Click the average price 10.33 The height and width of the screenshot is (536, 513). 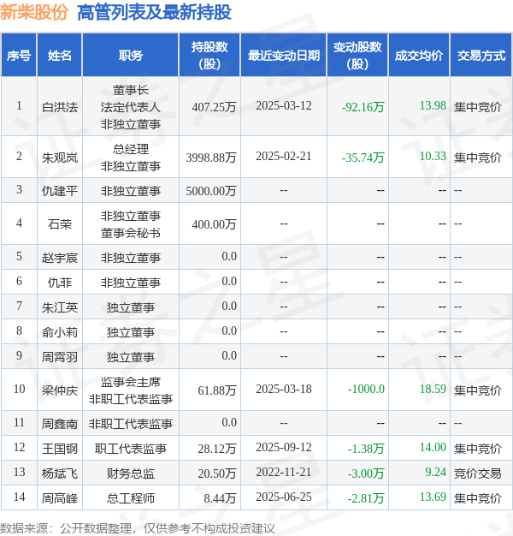433,156
